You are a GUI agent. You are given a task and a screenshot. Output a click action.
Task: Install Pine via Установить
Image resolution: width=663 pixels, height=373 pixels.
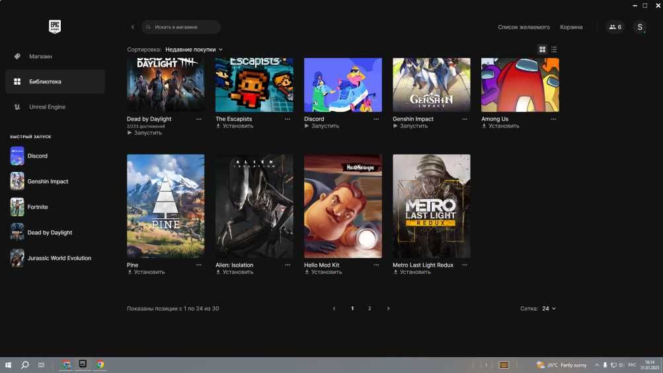146,272
